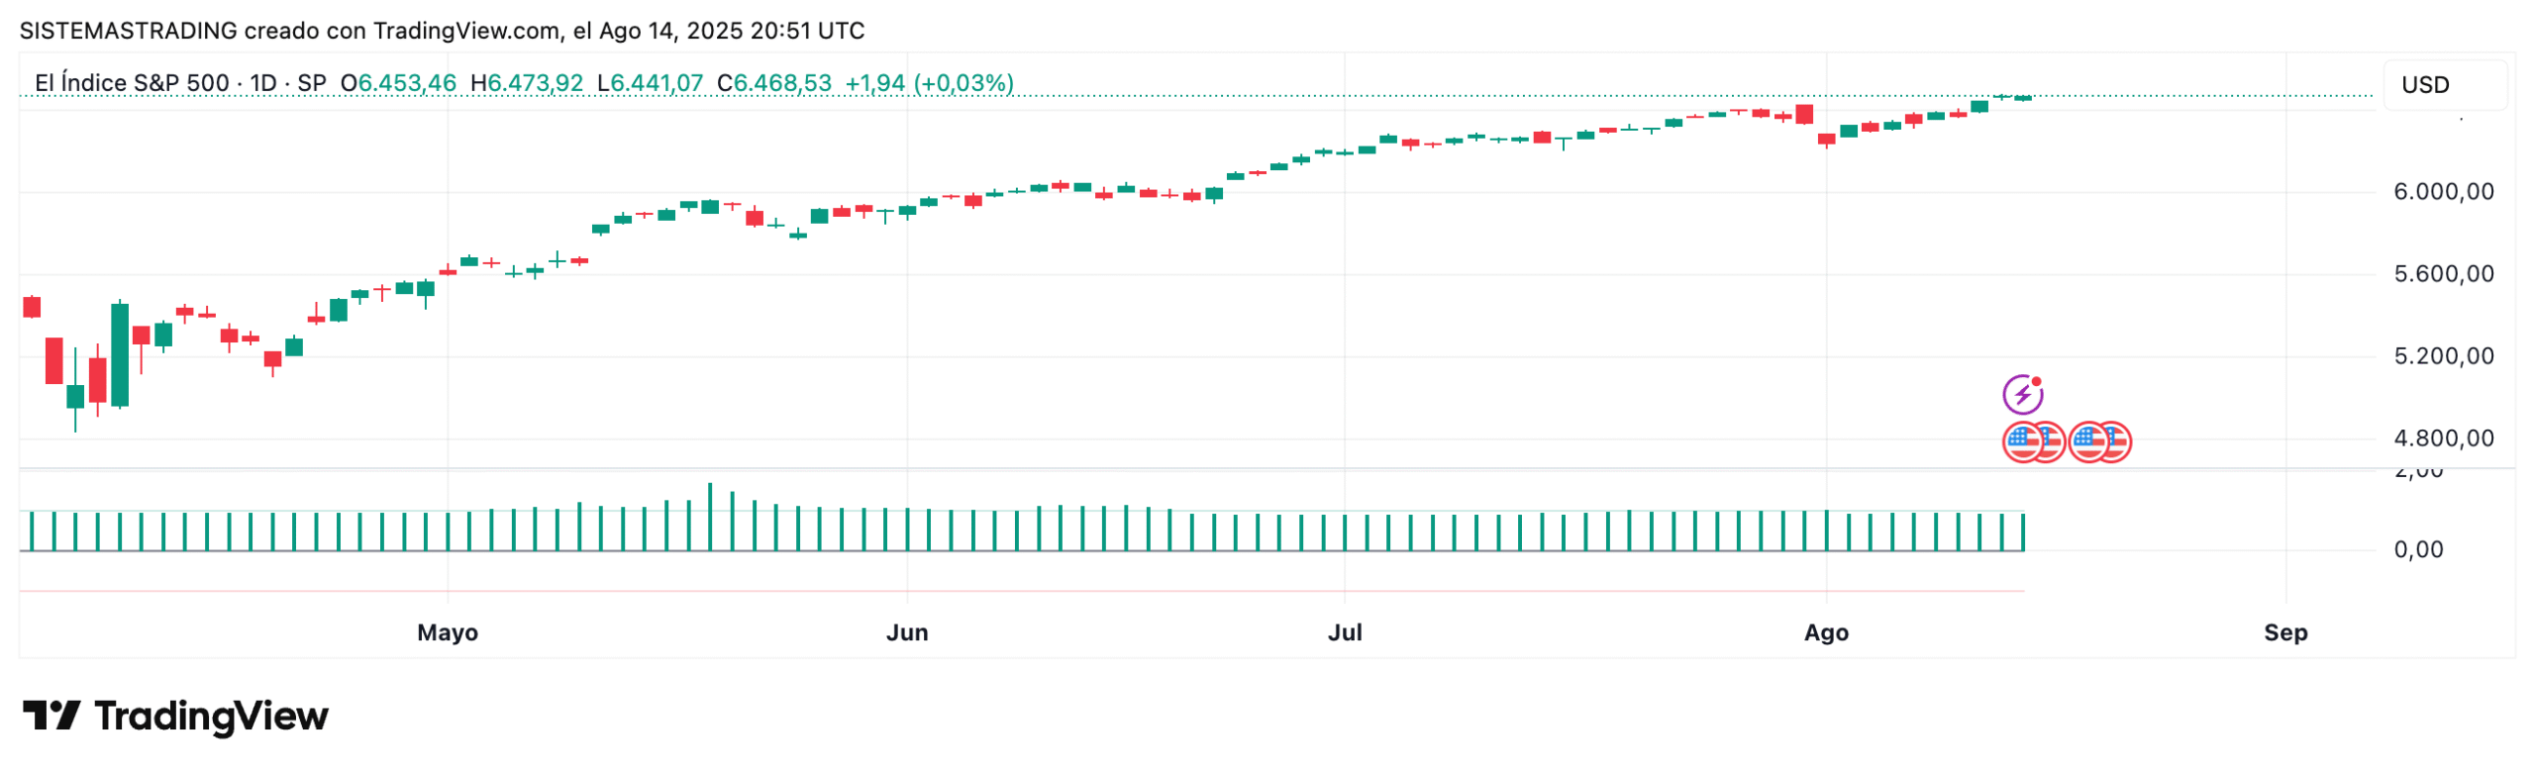Click the 5.600,00 price scale label
Screen dimensions: 2535x774
2442,274
